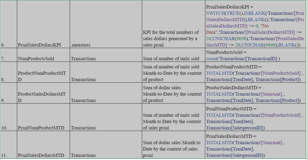Select the row 9 dollar sales description cell

click(x=174, y=93)
